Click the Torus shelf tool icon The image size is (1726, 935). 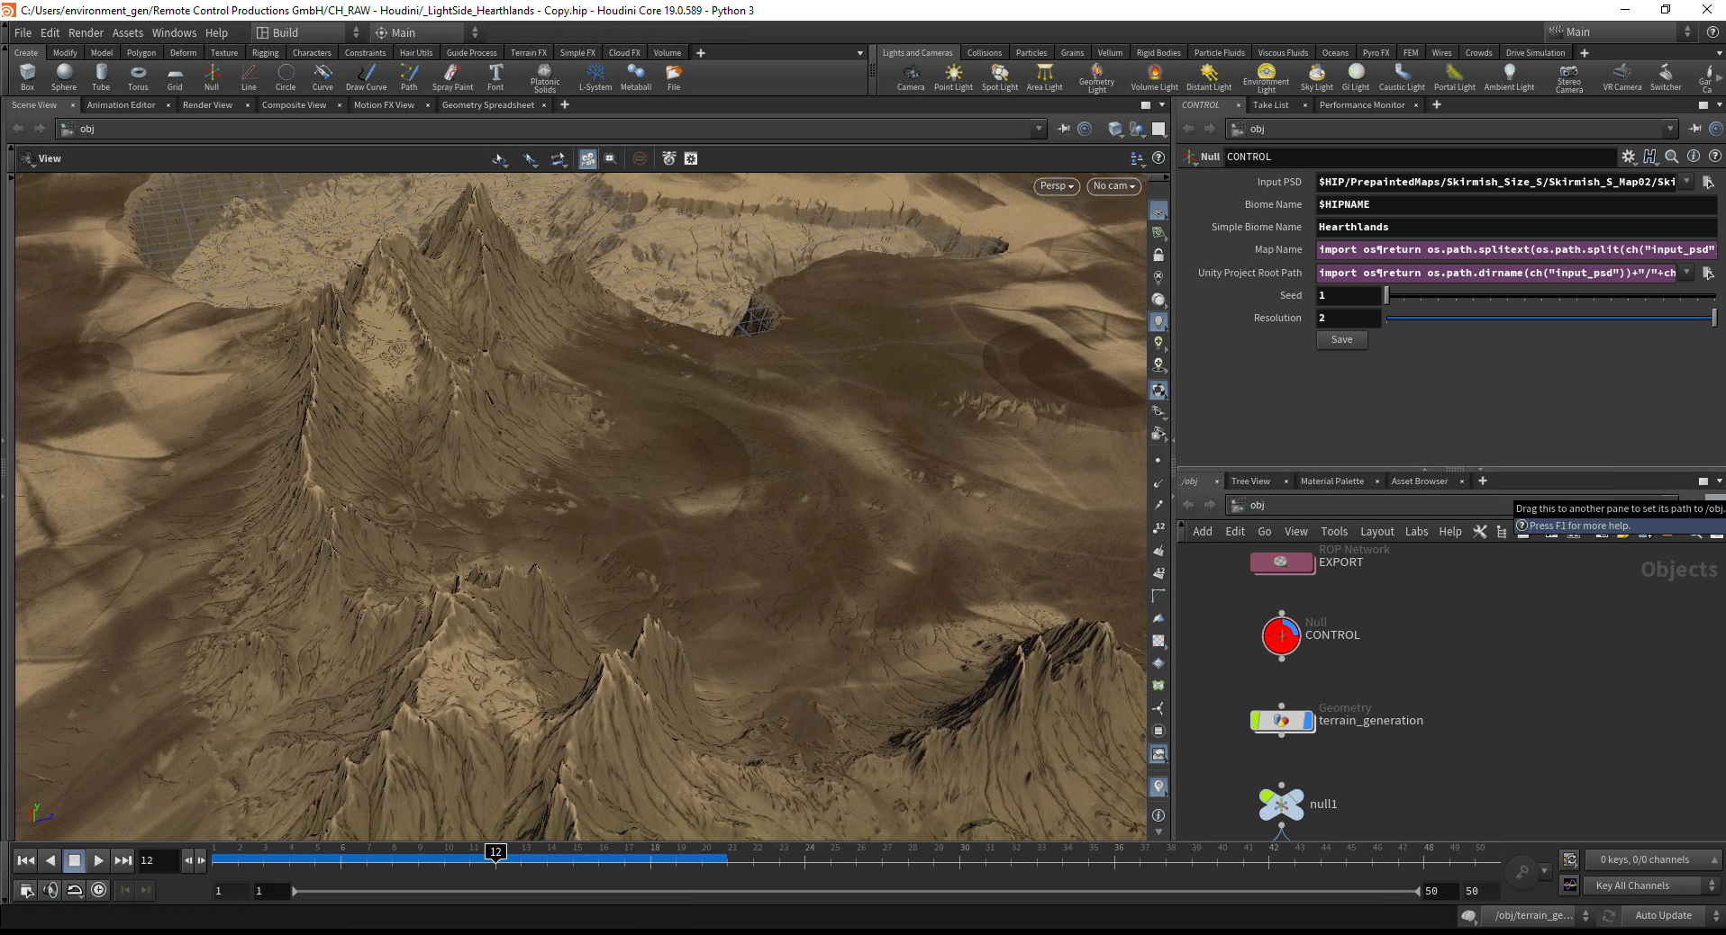click(138, 76)
